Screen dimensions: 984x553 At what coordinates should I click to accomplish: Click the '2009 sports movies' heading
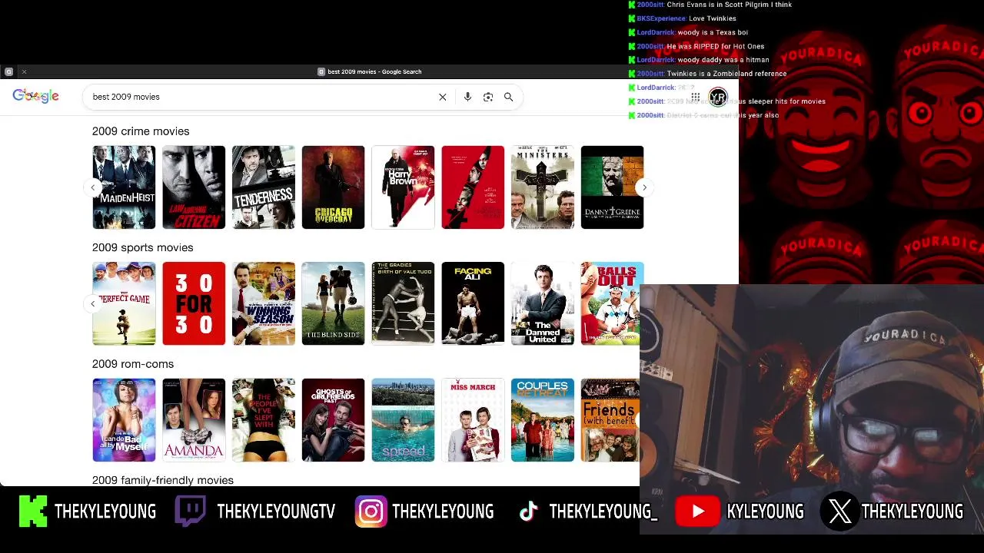click(143, 247)
